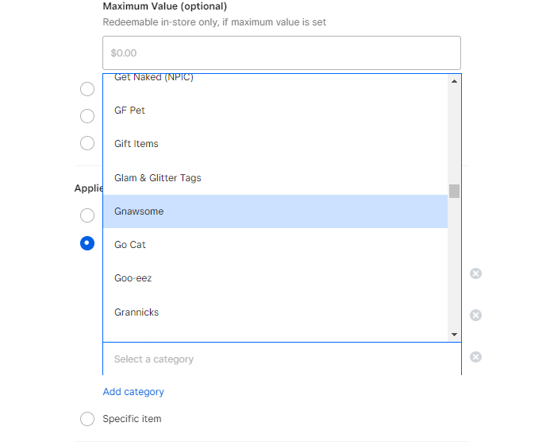Choose Glam & Glitter Tags option
Viewport: 550px width, 442px height.
[275, 178]
